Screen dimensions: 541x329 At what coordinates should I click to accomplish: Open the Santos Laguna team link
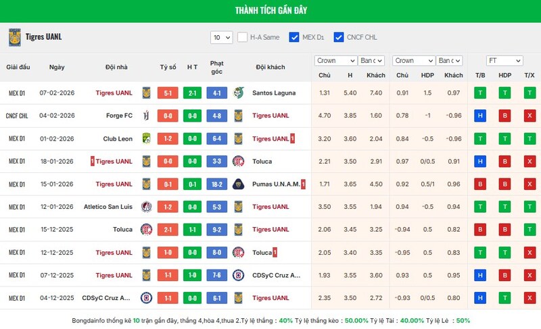[273, 93]
